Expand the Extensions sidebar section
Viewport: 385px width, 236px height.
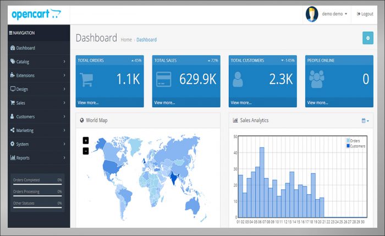[x=38, y=75]
